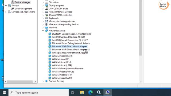Open Settings gear on the taskbar

99,93
